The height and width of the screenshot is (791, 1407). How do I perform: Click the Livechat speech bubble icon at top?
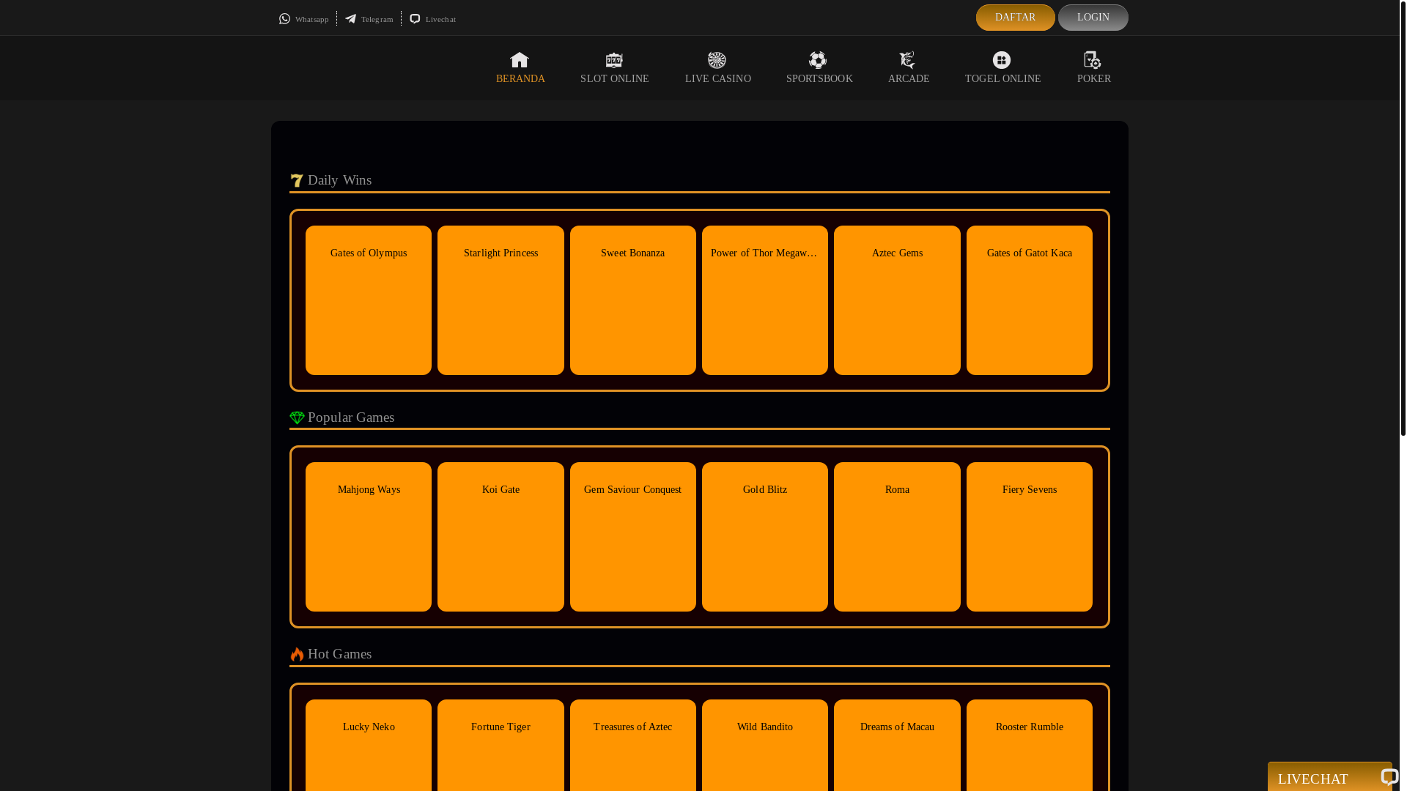[416, 19]
